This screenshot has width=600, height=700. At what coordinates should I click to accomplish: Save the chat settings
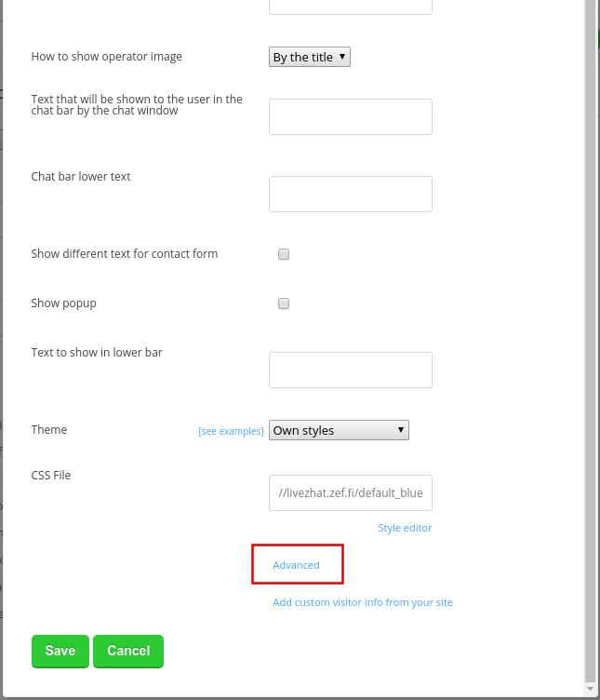point(60,651)
